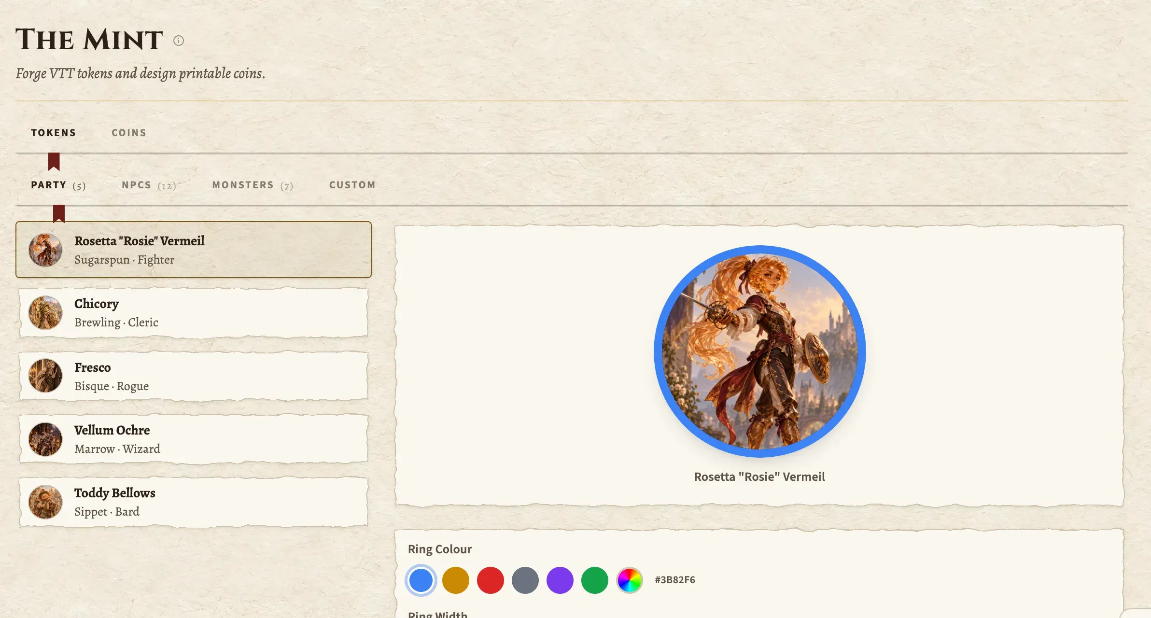Pick the red ring colour swatch

[491, 580]
